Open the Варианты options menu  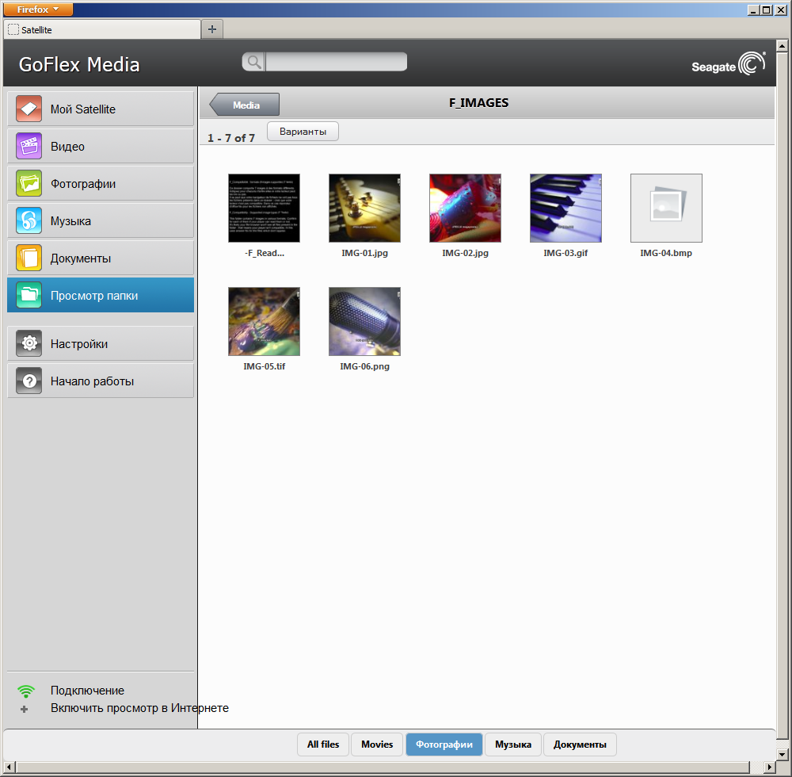(303, 132)
